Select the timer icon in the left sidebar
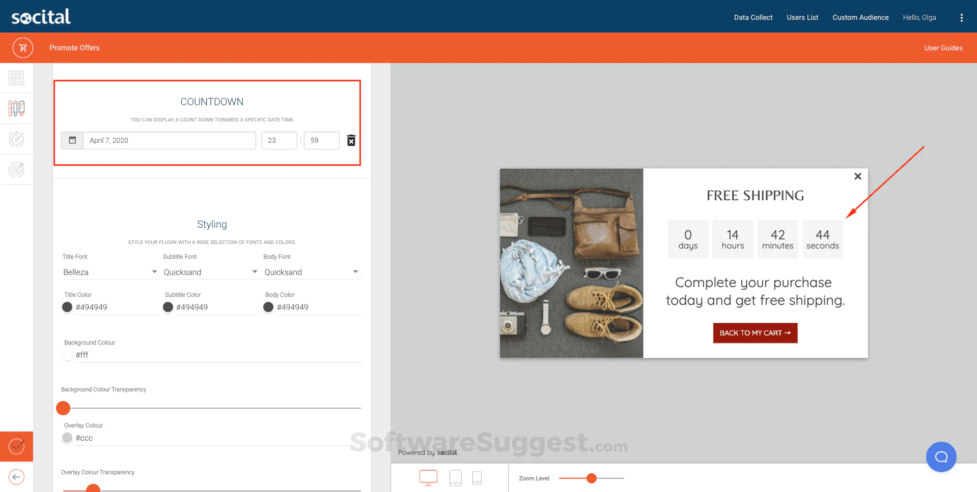The width and height of the screenshot is (977, 492). (x=17, y=139)
